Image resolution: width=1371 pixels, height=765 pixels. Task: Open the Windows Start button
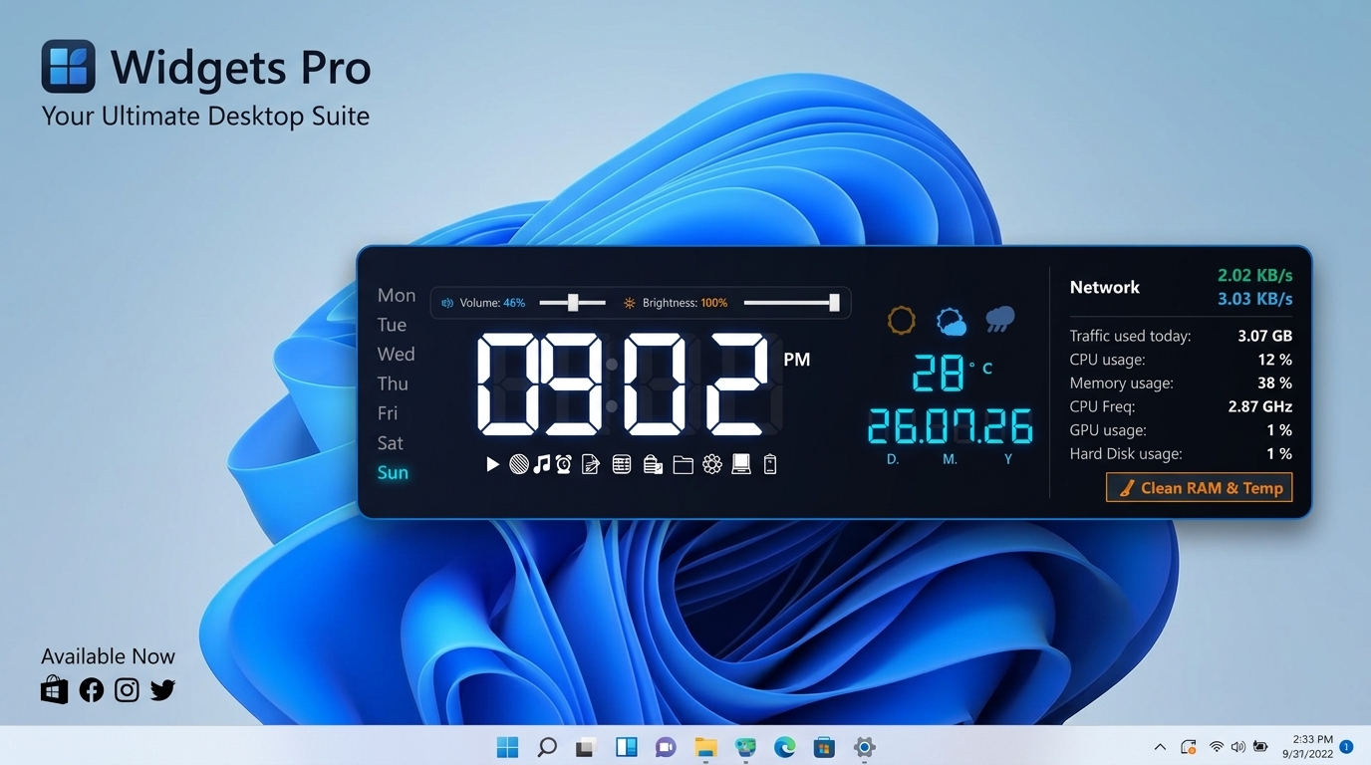(x=507, y=747)
